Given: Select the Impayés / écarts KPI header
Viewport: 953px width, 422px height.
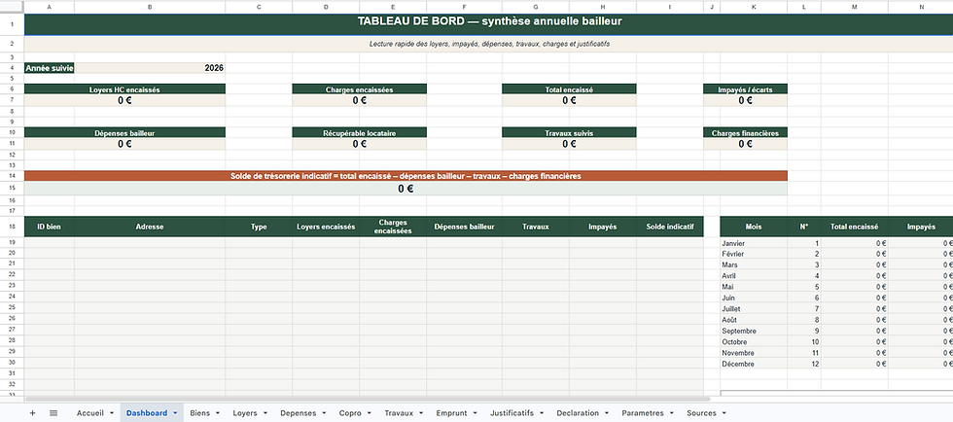Looking at the screenshot, I should [x=745, y=89].
